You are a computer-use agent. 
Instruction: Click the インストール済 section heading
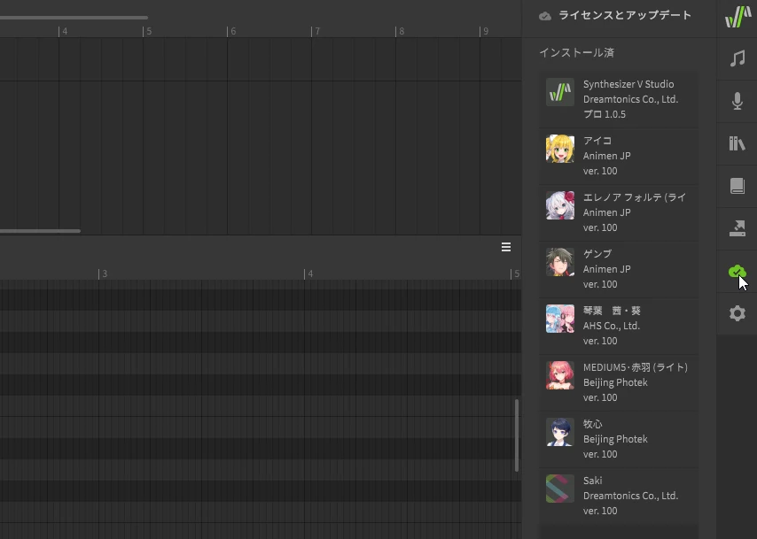(576, 52)
